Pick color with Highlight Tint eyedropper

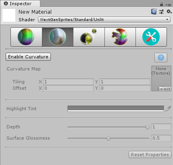coord(168,109)
